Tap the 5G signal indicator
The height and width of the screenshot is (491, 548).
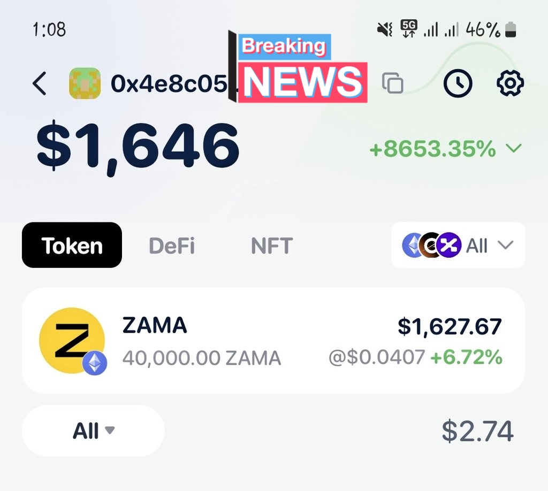[x=409, y=29]
